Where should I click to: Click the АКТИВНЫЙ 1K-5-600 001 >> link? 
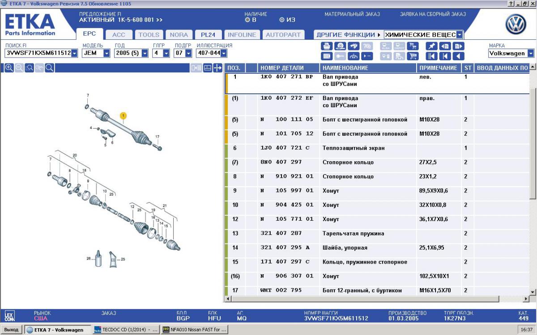(121, 20)
